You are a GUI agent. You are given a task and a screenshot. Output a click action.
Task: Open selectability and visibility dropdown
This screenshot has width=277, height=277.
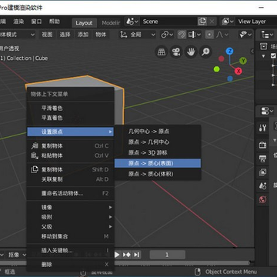point(245,35)
